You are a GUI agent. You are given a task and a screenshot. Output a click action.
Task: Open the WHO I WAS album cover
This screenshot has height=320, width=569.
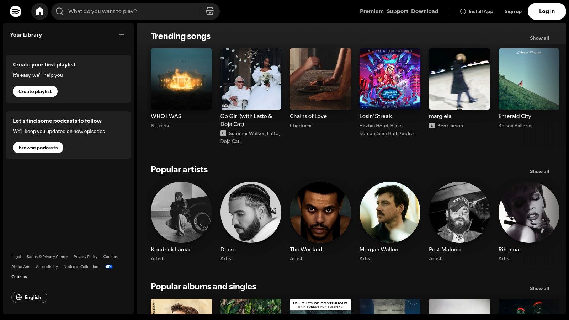pyautogui.click(x=181, y=79)
